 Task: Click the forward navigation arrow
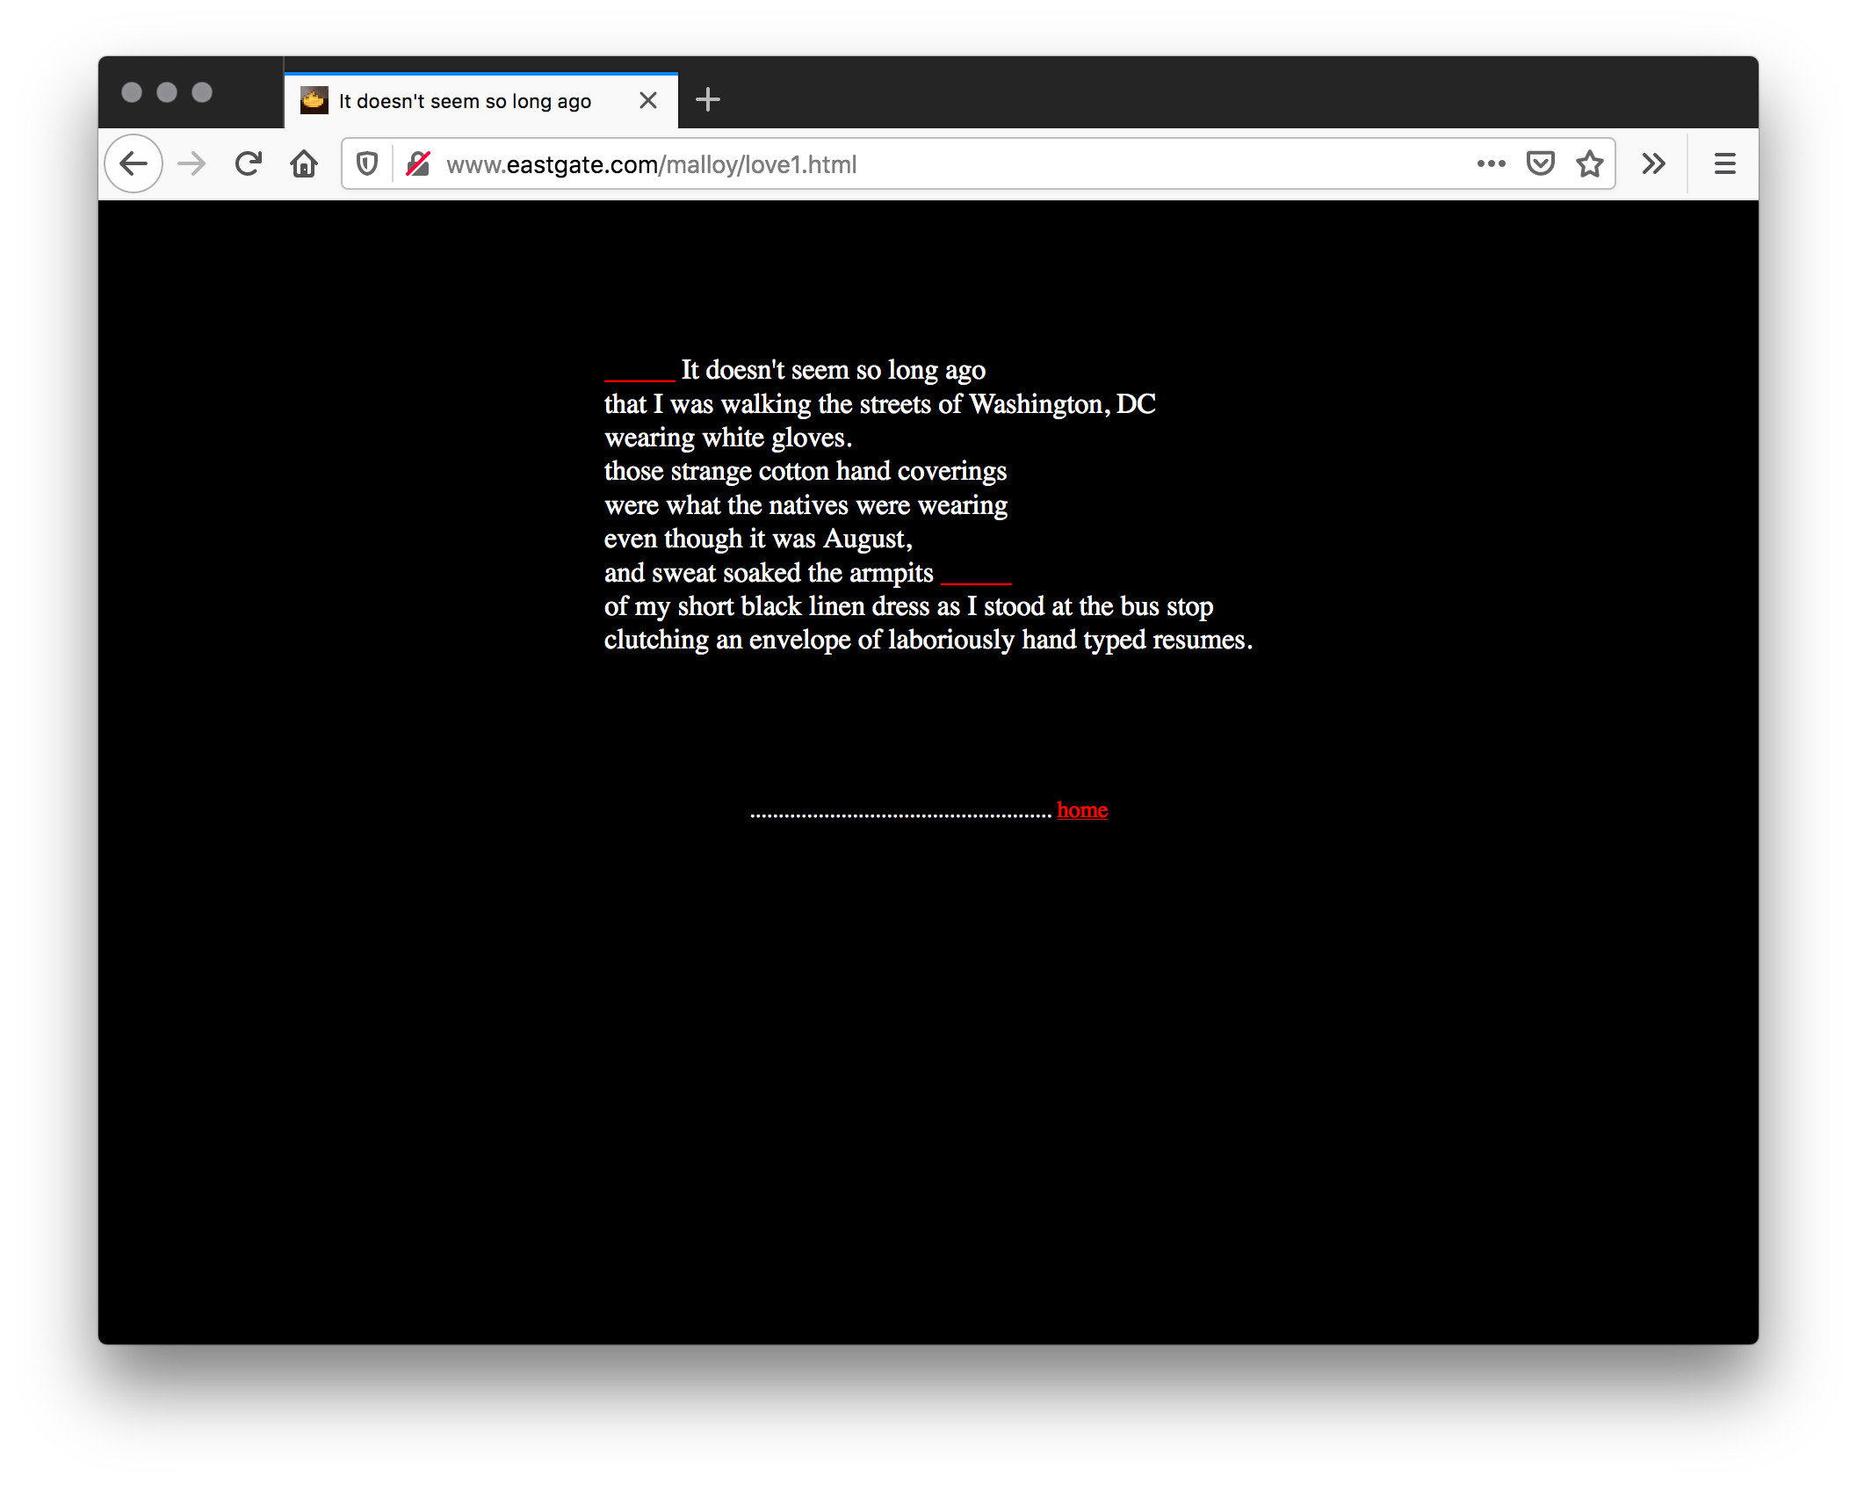click(x=191, y=163)
